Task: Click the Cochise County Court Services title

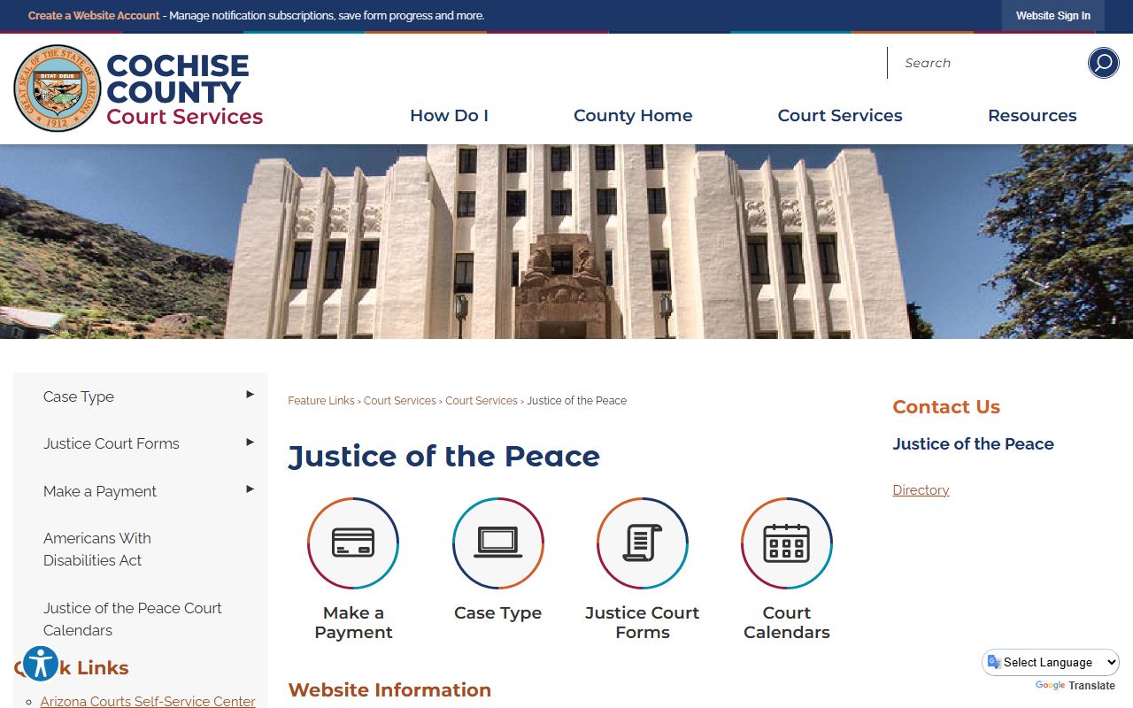Action: click(184, 90)
